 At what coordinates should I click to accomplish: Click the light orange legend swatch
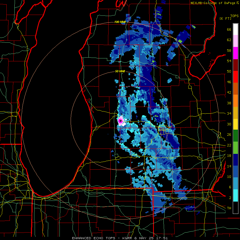pyautogui.click(x=235, y=101)
